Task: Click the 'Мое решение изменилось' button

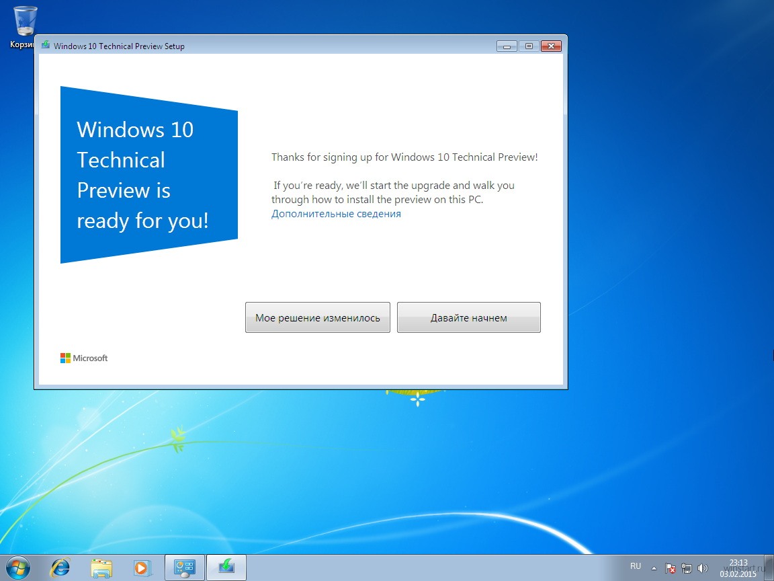Action: [317, 317]
